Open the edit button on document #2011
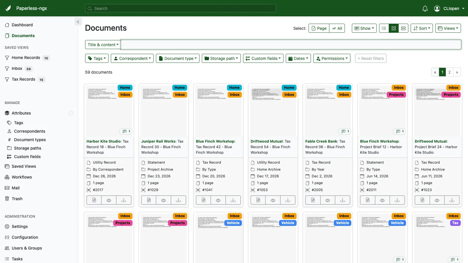The height and width of the screenshot is (263, 468). [x=368, y=200]
